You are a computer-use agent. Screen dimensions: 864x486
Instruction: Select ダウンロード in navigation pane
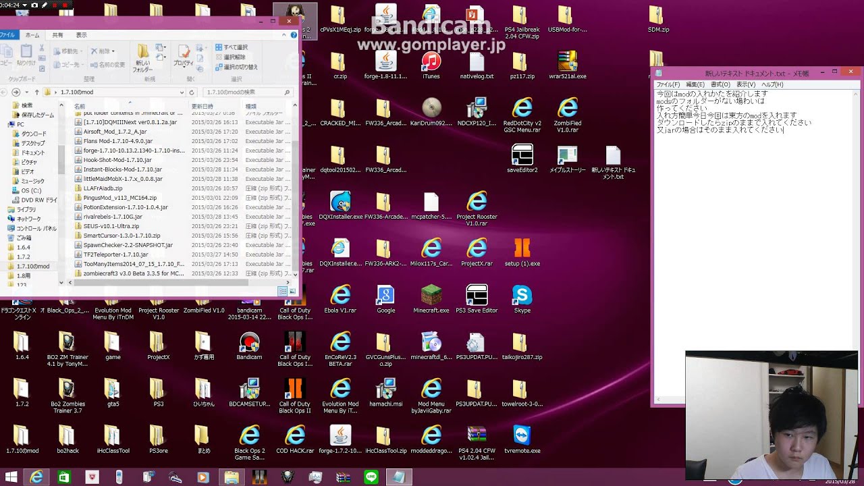pyautogui.click(x=34, y=134)
